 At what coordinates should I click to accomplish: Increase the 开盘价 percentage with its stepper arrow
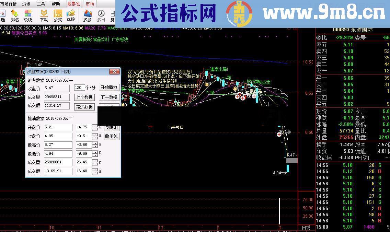click(95, 126)
